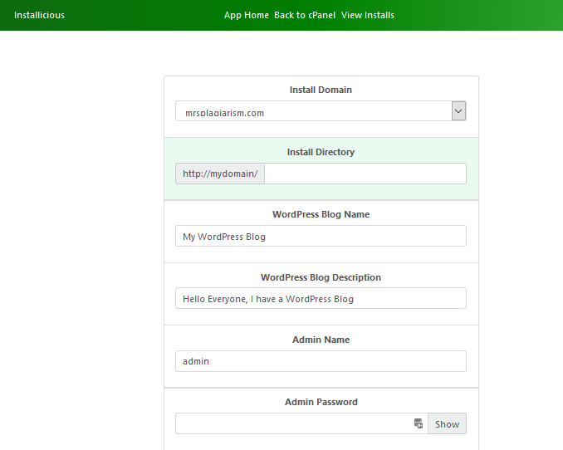
Task: Select the mrsplagiarism.com domain combo box
Action: pyautogui.click(x=312, y=111)
